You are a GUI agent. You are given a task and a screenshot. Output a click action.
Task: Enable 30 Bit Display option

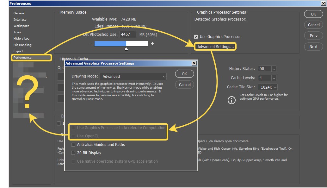73,153
